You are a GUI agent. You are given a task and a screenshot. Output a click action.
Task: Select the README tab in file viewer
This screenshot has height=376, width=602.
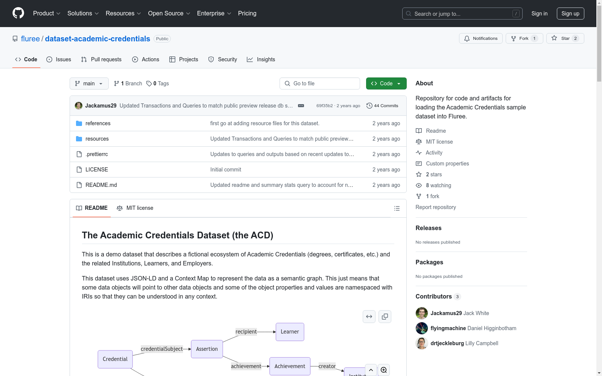92,208
